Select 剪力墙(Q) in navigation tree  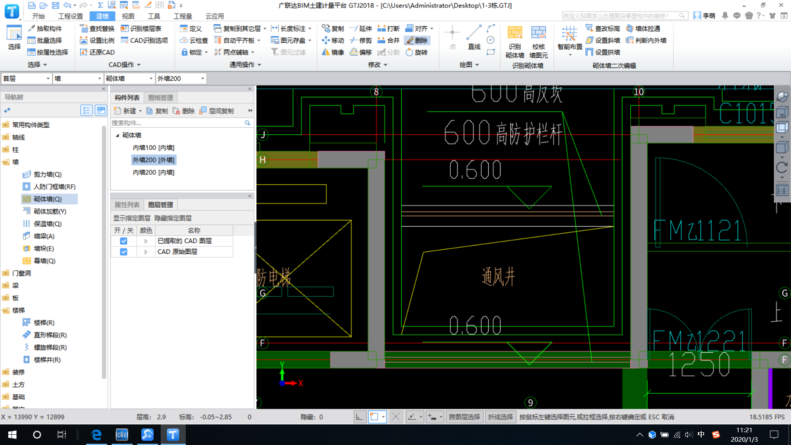[47, 174]
